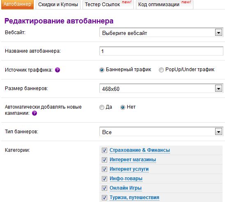Choose Да for auto-adding campaigns
Viewport: 225px width, 202px height.
coord(102,107)
